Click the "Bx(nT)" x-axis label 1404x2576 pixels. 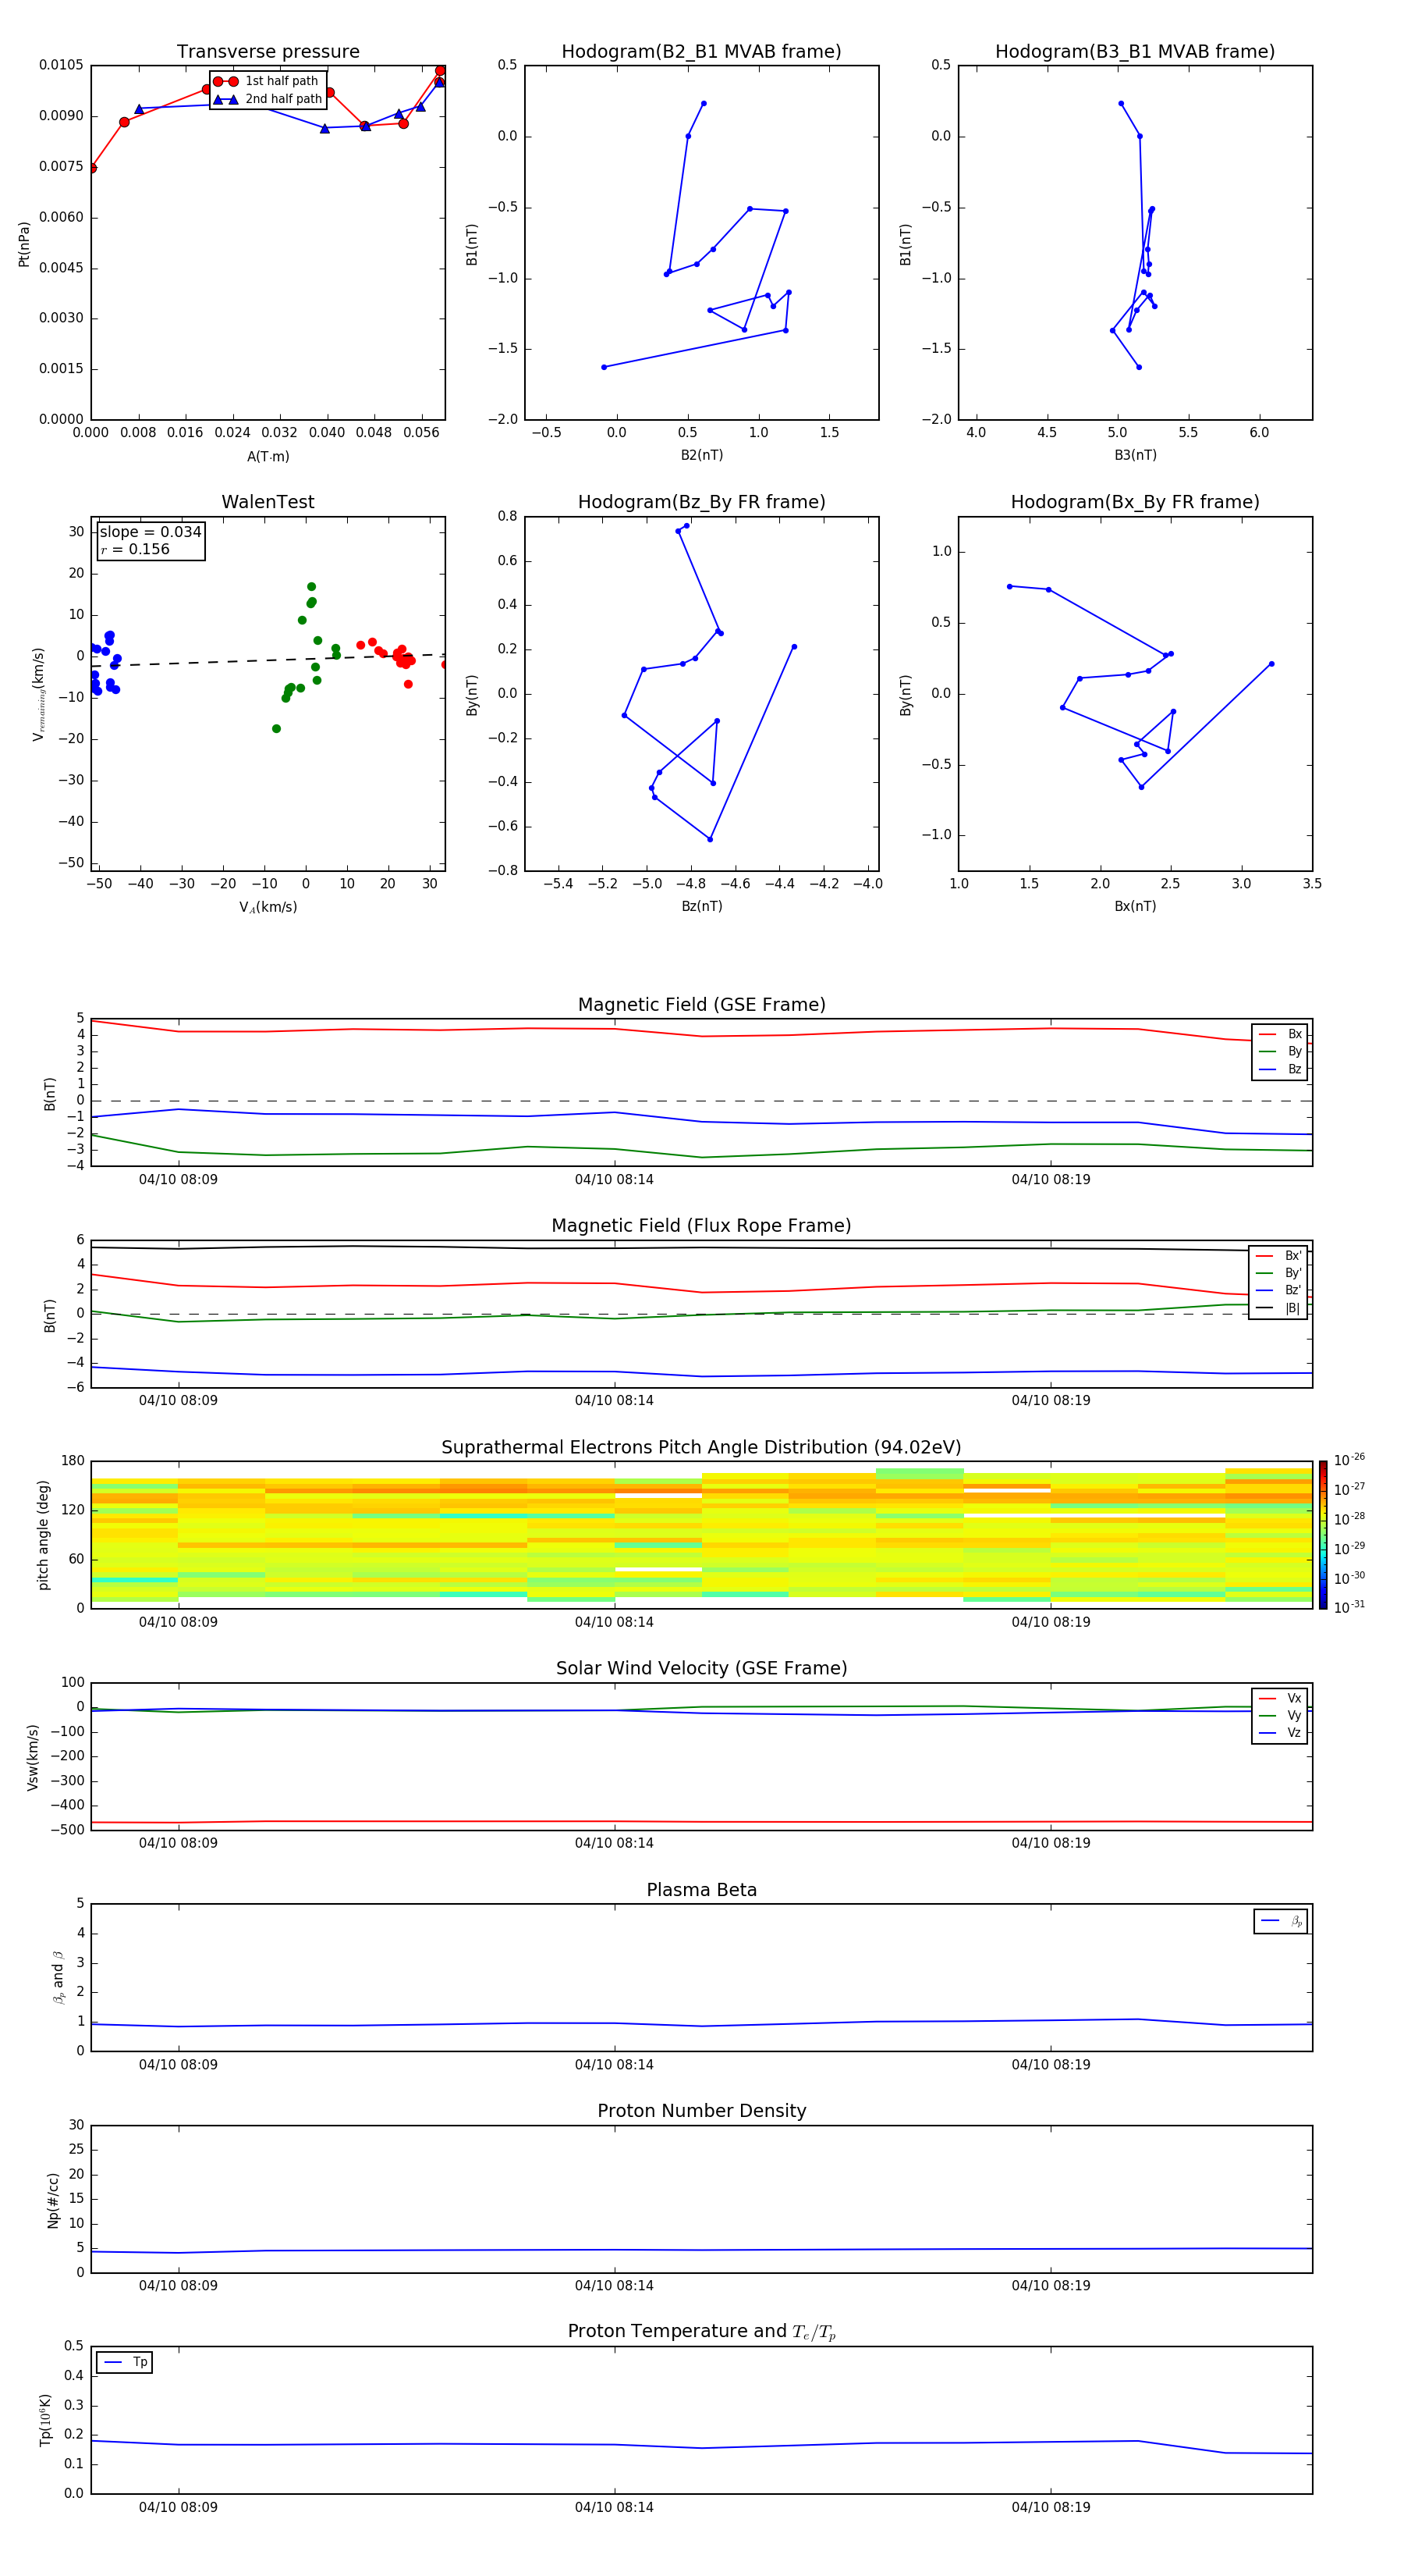tap(1135, 906)
